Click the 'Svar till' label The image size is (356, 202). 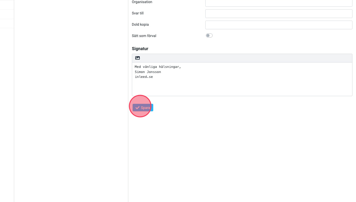[x=138, y=13]
